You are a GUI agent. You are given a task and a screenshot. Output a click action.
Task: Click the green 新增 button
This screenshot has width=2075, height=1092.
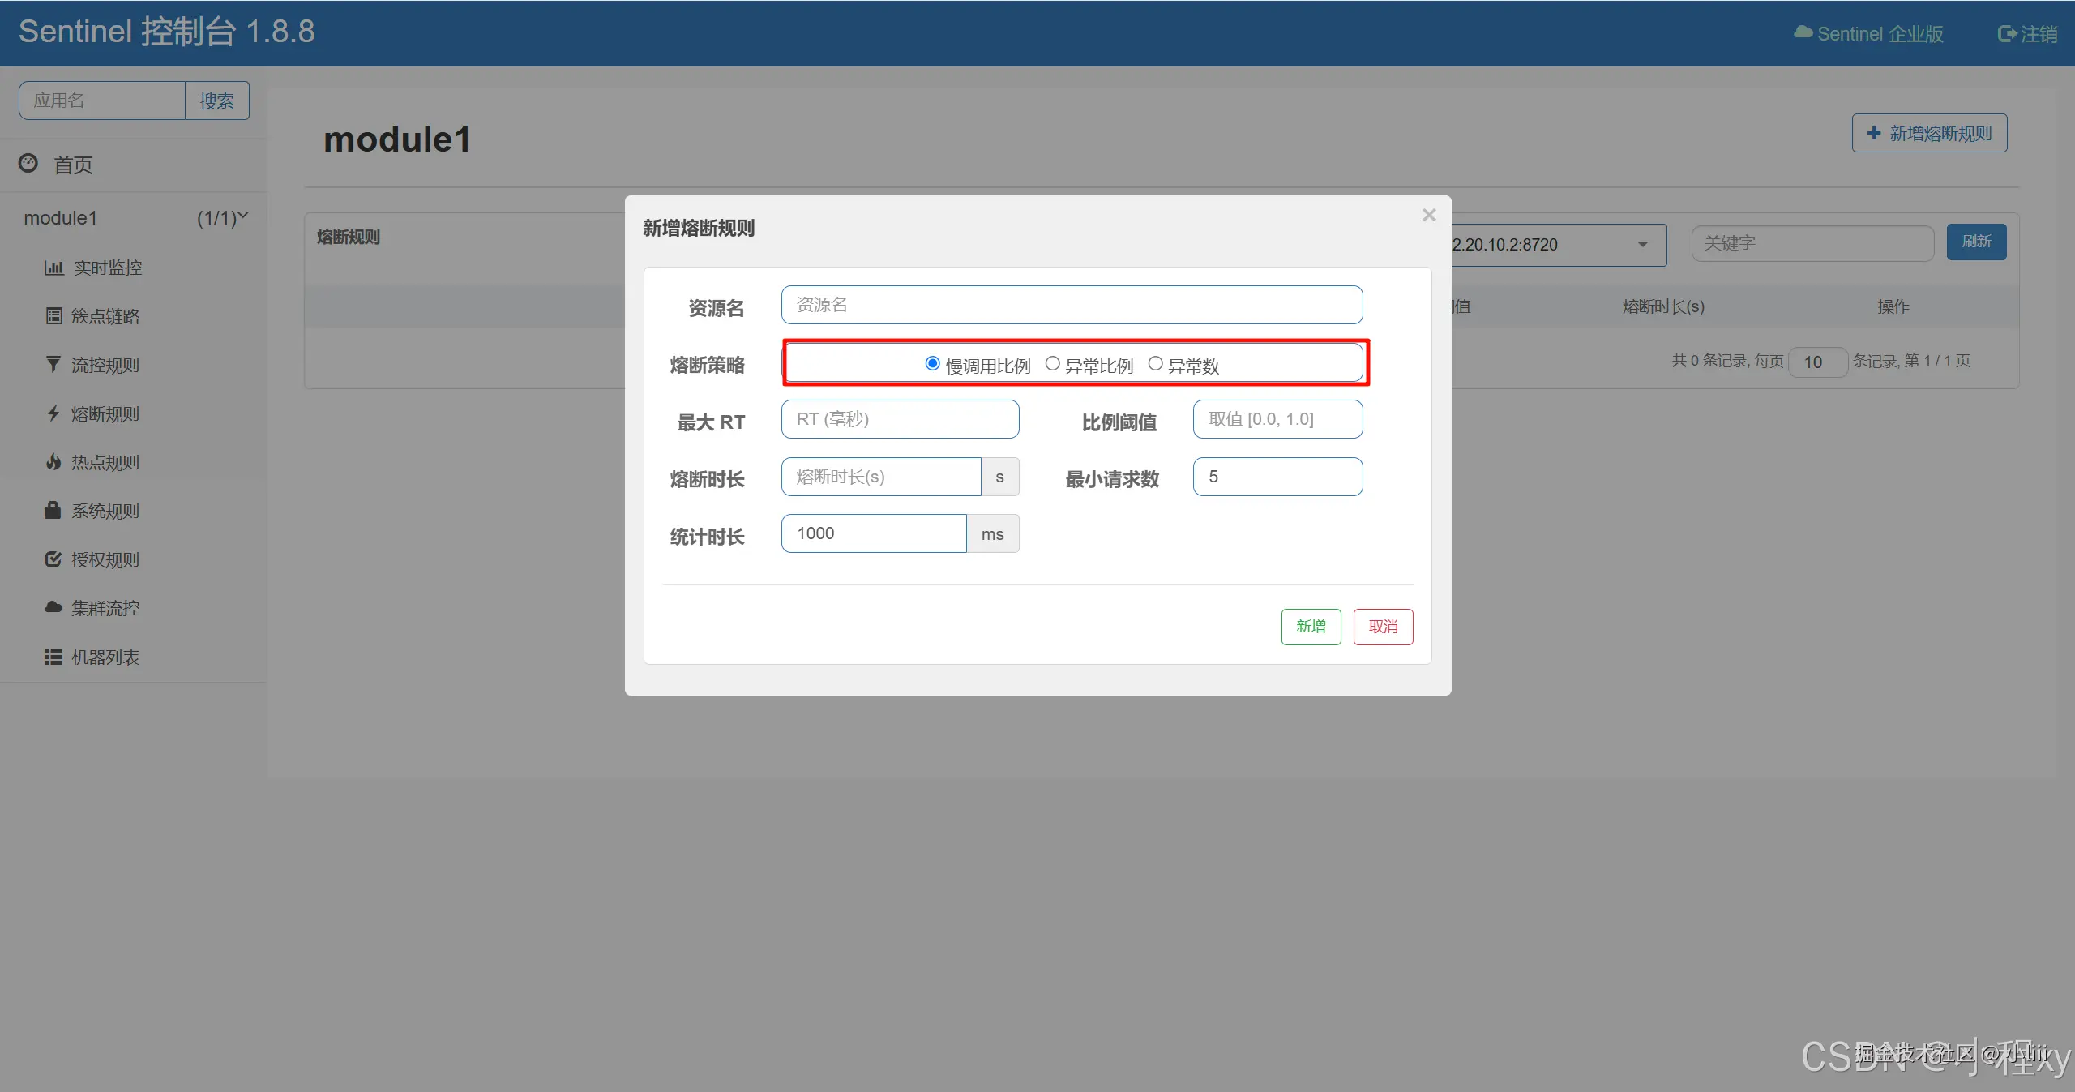coord(1311,627)
